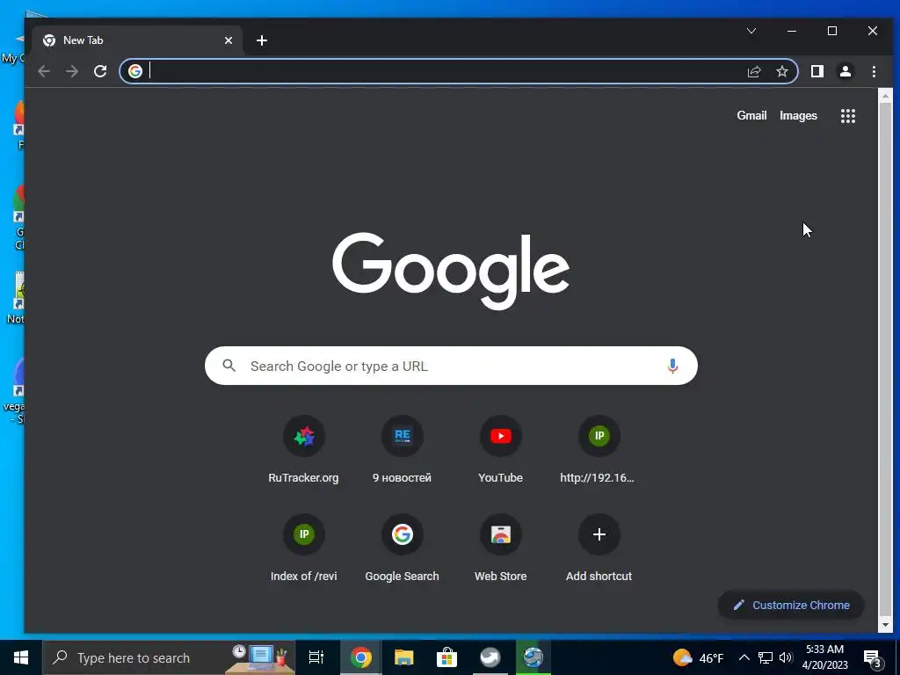Open File Explorer from the taskbar
The width and height of the screenshot is (900, 675).
[x=403, y=657]
